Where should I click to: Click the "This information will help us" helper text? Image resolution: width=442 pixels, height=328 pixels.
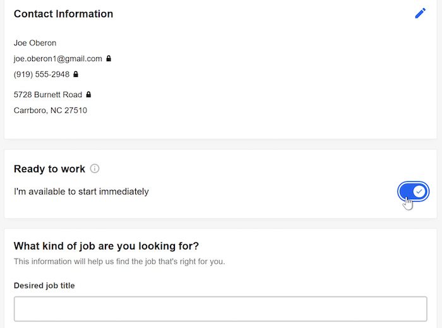(119, 261)
